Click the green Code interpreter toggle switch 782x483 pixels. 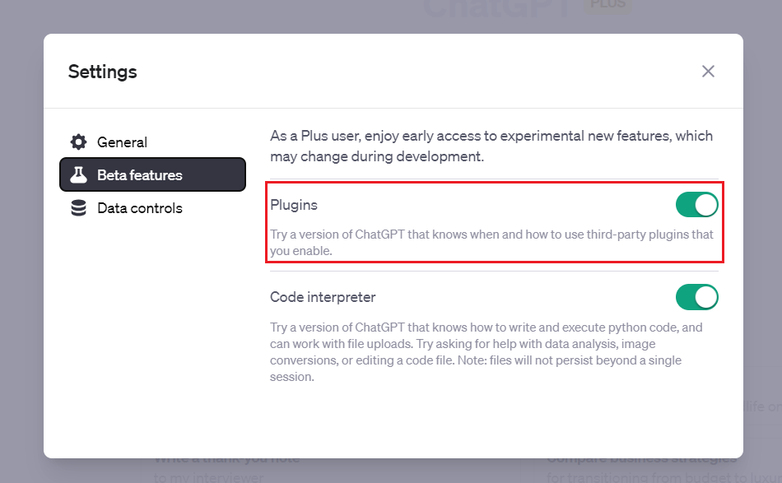(697, 297)
